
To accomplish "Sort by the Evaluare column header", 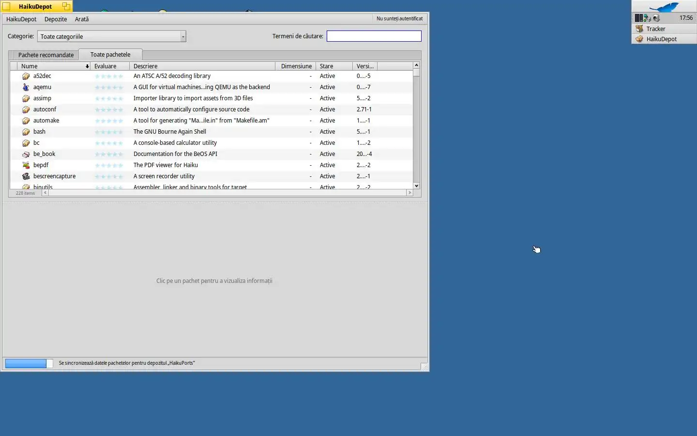I will coord(110,66).
